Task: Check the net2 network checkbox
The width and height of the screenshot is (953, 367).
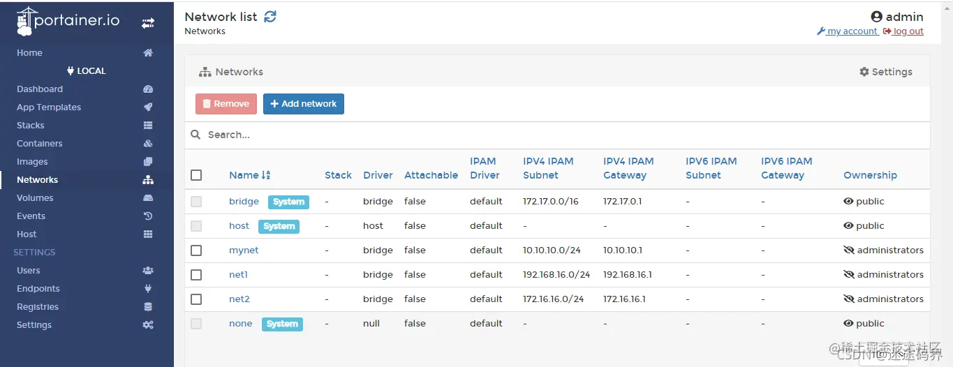Action: point(196,299)
